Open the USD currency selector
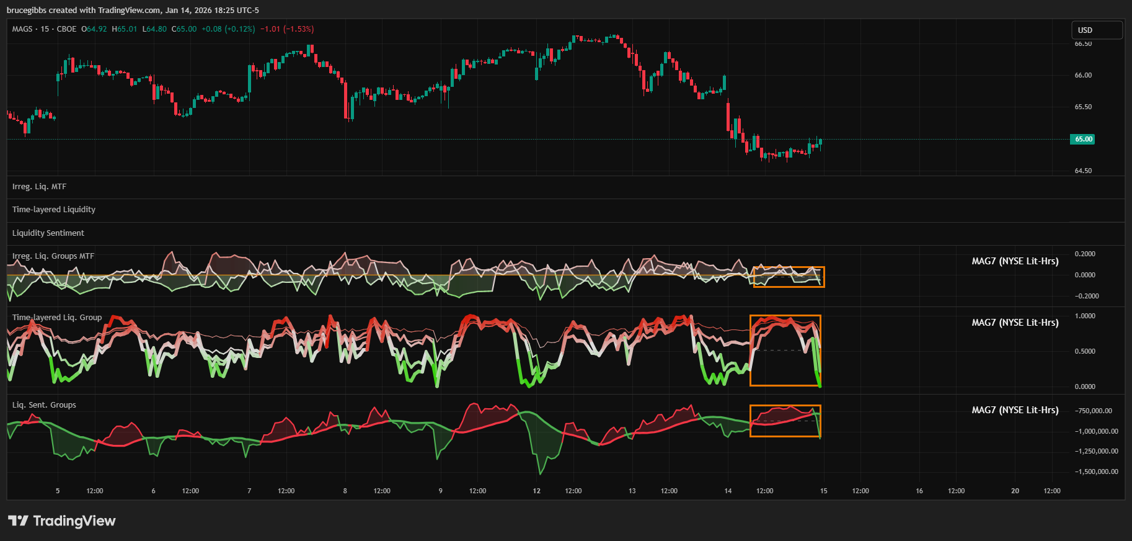The height and width of the screenshot is (541, 1132). coord(1096,30)
